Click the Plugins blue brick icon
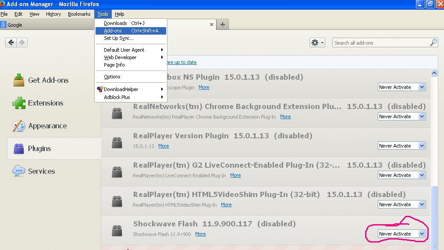The image size is (444, 250). [x=19, y=148]
